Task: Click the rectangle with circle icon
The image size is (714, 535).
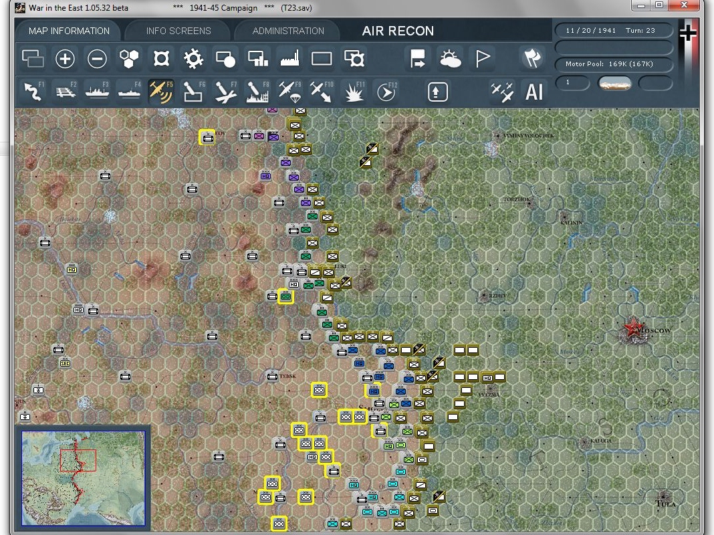Action: (225, 59)
